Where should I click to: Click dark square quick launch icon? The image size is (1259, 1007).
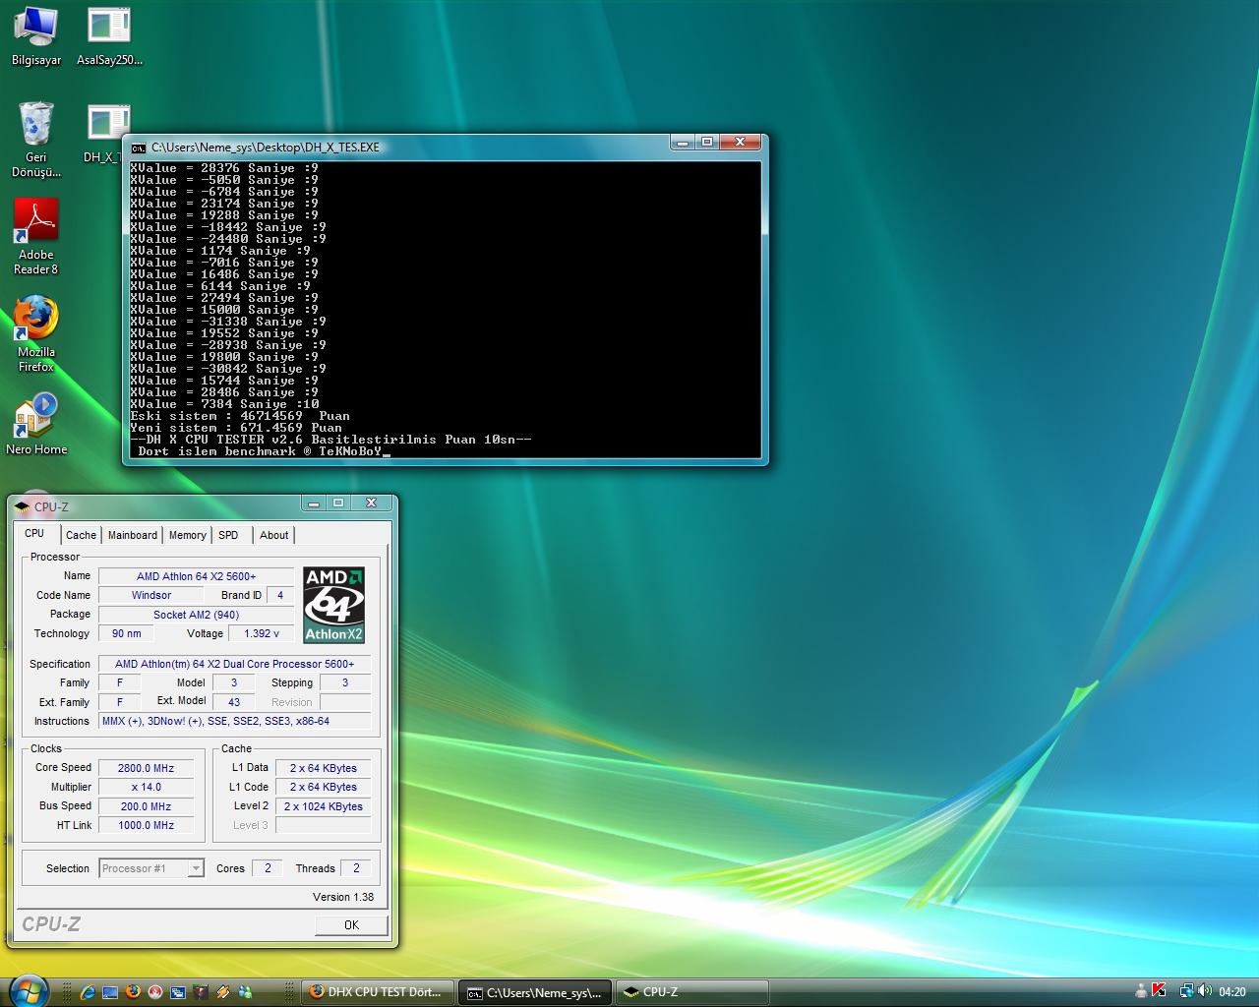201,992
